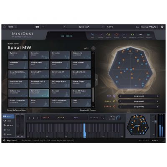Select previous SPACE preset arrow
The image size is (167, 167).
(x=120, y=106)
